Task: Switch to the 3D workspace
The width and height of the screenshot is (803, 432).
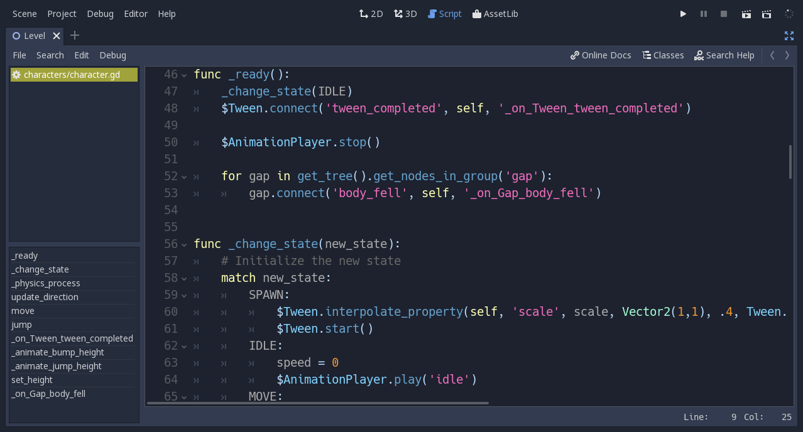Action: [405, 14]
